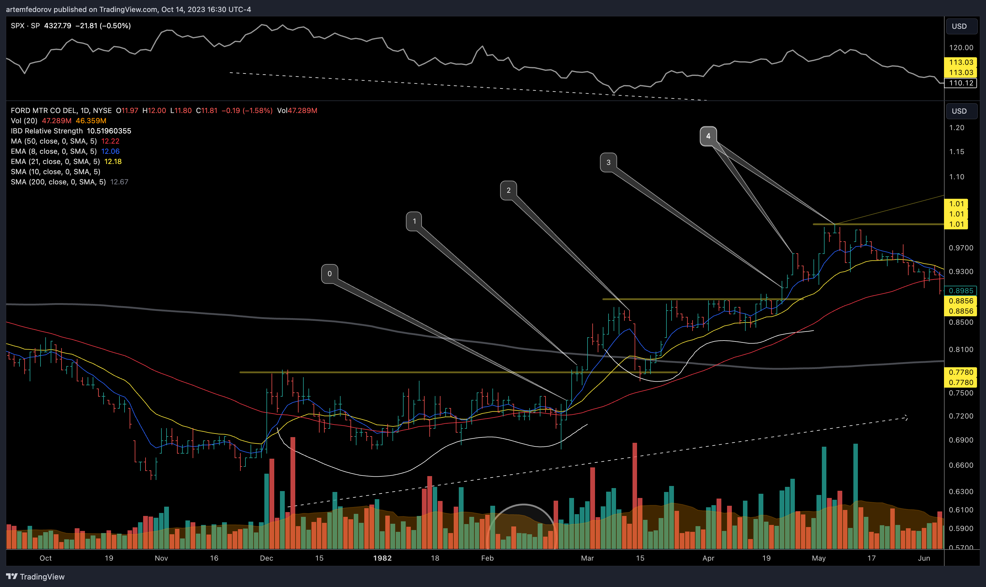
Task: Click annotation callout labeled 0
Action: 329,274
